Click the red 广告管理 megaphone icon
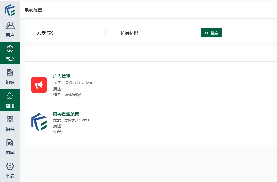Image resolution: width=277 pixels, height=182 pixels. tap(39, 85)
